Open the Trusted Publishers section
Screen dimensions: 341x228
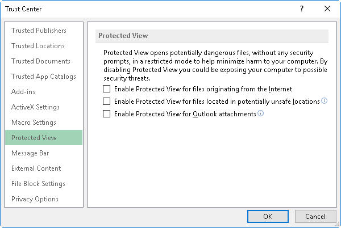(x=39, y=31)
